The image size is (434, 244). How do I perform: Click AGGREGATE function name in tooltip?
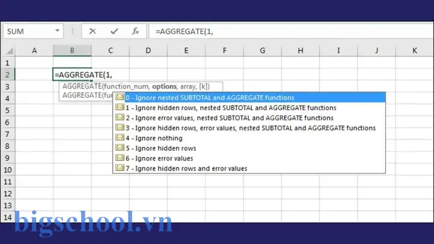82,86
